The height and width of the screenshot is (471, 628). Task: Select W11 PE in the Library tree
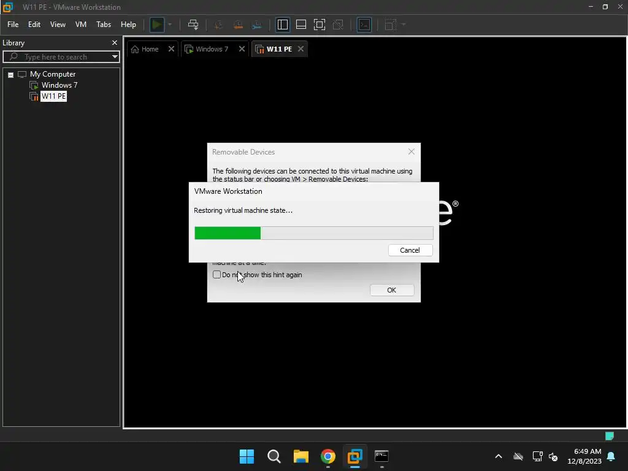[53, 96]
